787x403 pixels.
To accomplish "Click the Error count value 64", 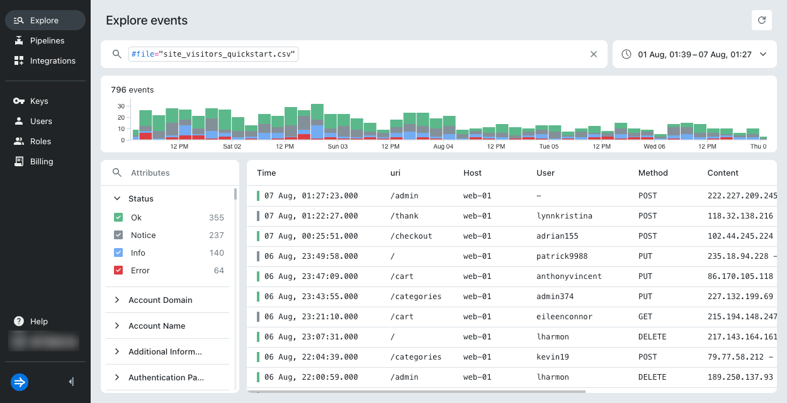I will (x=219, y=270).
